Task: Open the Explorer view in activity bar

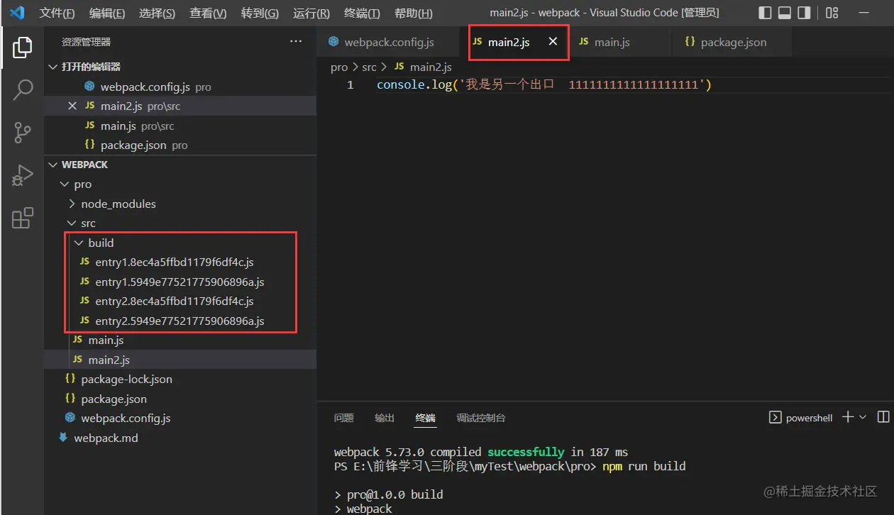Action: tap(22, 48)
